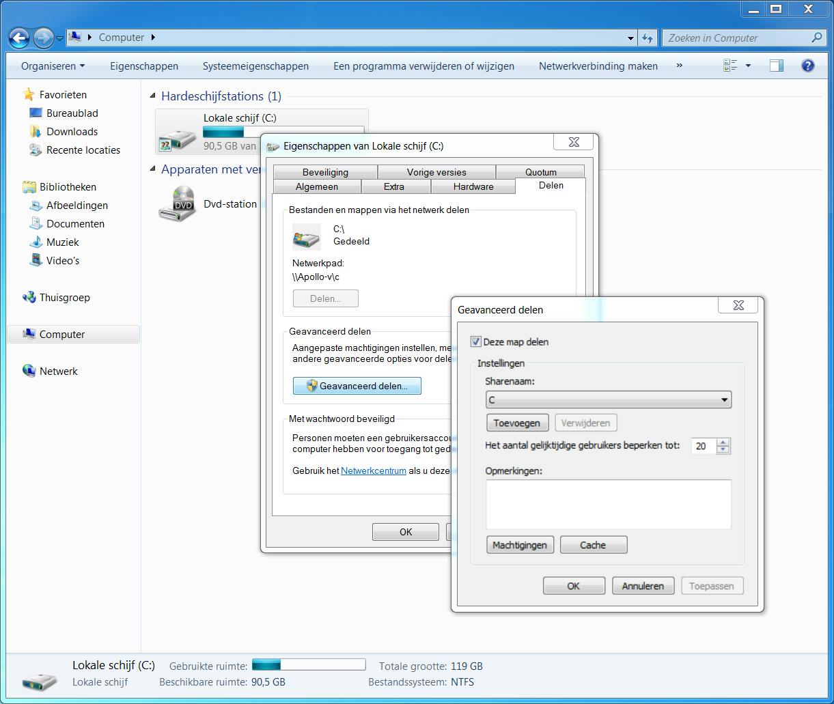
Task: Switch to the Algemeen tab
Action: coord(317,186)
